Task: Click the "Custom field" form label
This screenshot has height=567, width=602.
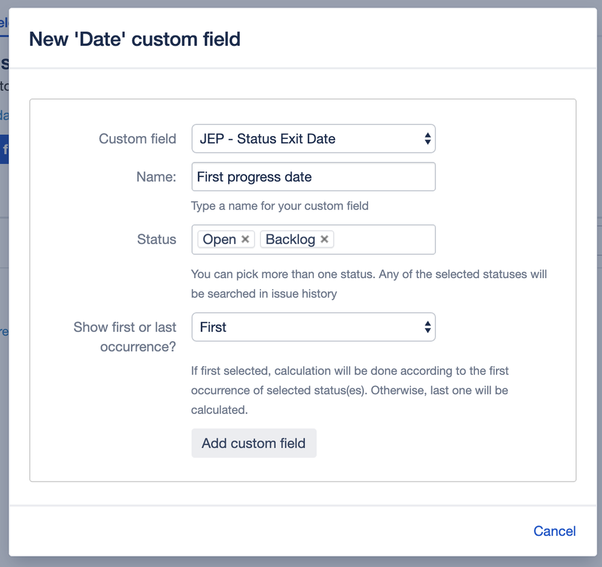Action: 137,139
